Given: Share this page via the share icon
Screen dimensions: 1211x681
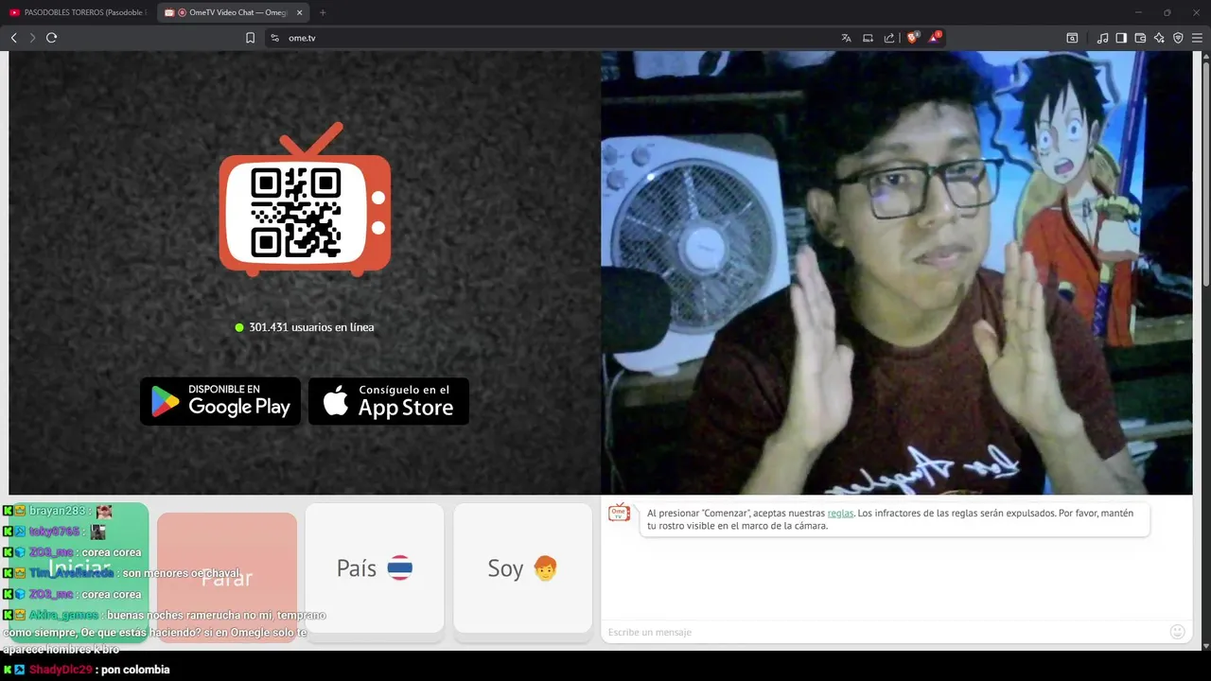Looking at the screenshot, I should [889, 38].
